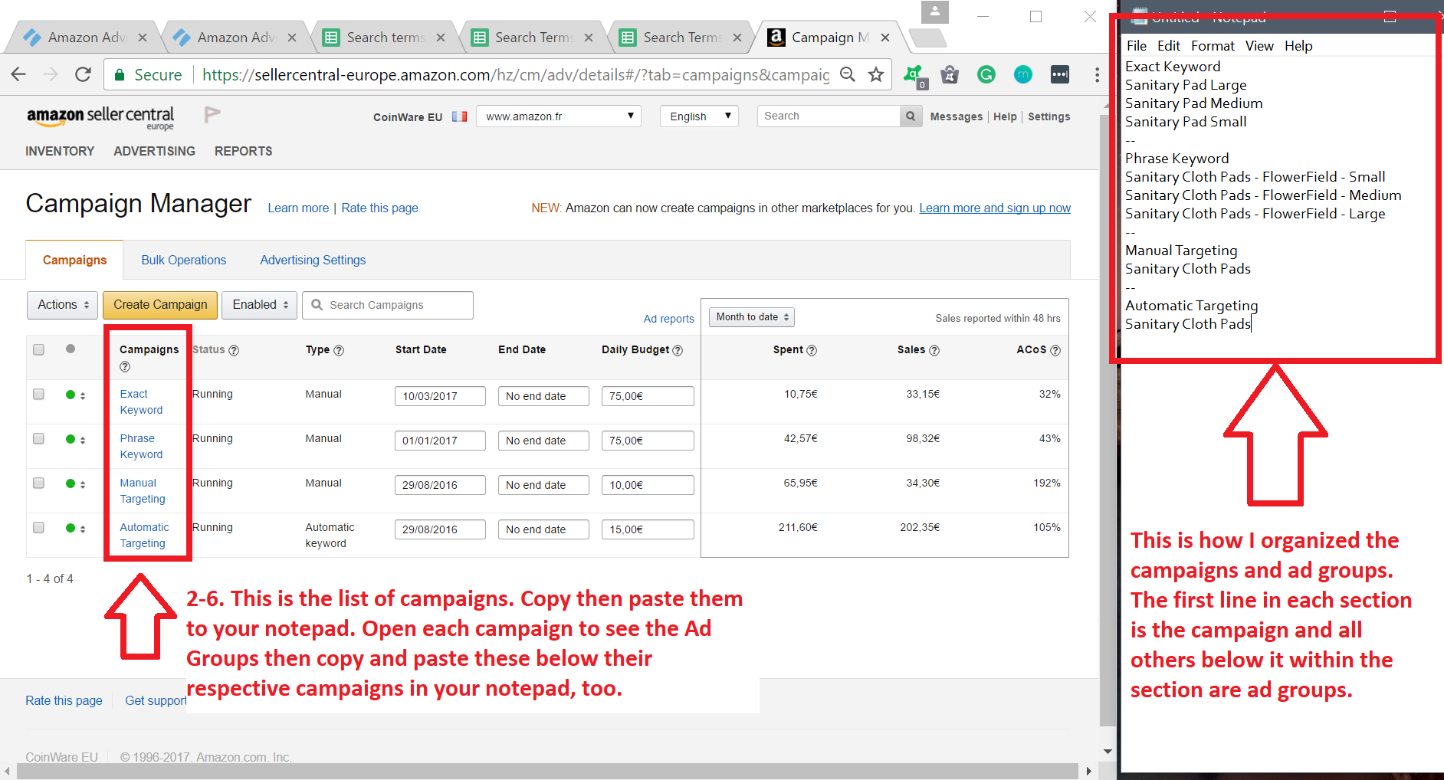Viewport: 1444px width, 780px height.
Task: Open the Format menu in Notepad
Action: [1212, 46]
